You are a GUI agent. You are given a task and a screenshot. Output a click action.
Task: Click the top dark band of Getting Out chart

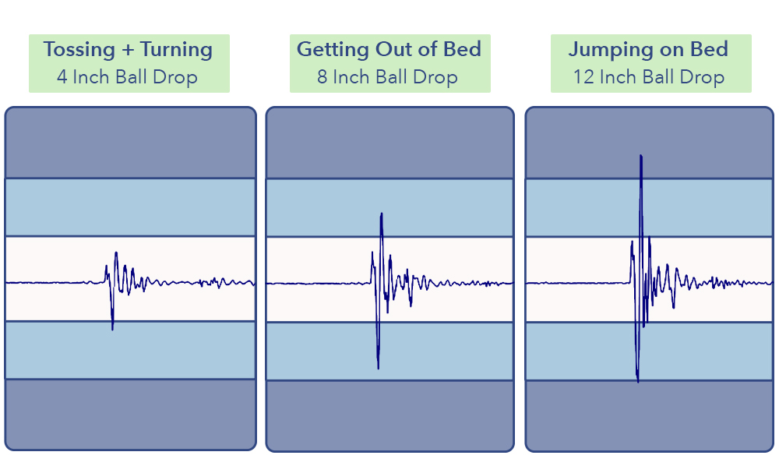[390, 143]
